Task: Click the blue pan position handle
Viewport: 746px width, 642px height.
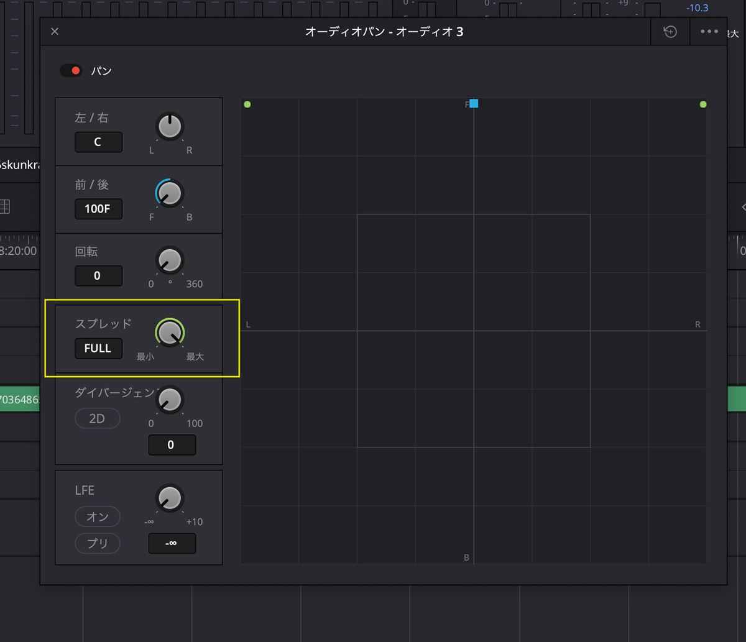Action: point(474,104)
